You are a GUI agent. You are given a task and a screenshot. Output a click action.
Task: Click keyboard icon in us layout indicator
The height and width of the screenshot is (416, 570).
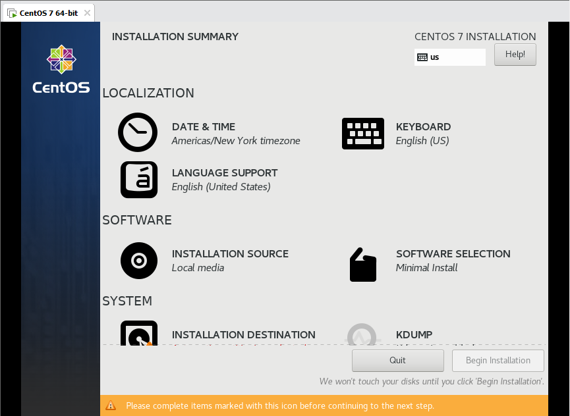(422, 57)
